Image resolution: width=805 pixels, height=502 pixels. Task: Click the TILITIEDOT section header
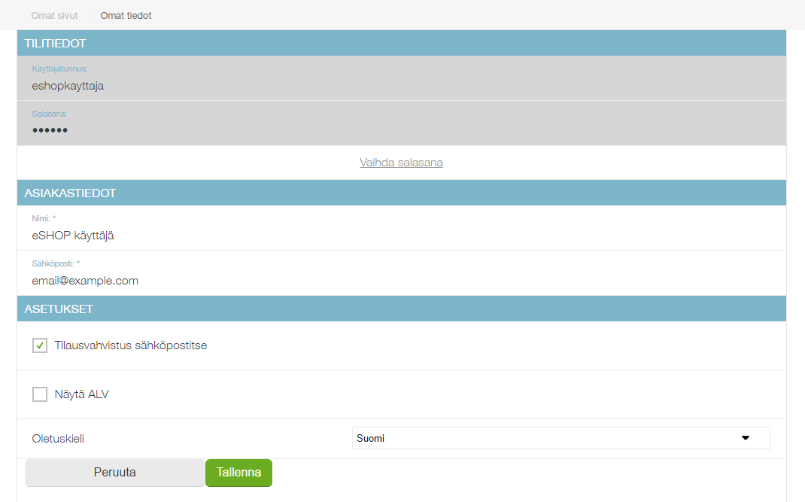(x=401, y=44)
